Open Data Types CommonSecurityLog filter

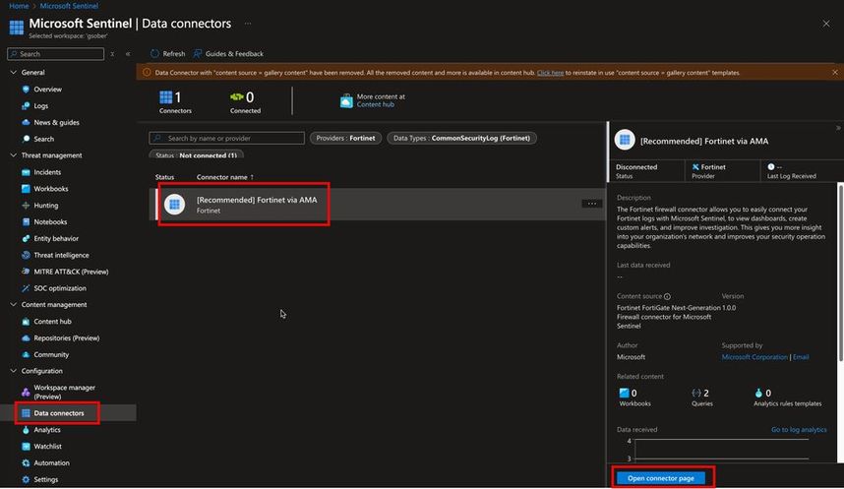point(461,139)
